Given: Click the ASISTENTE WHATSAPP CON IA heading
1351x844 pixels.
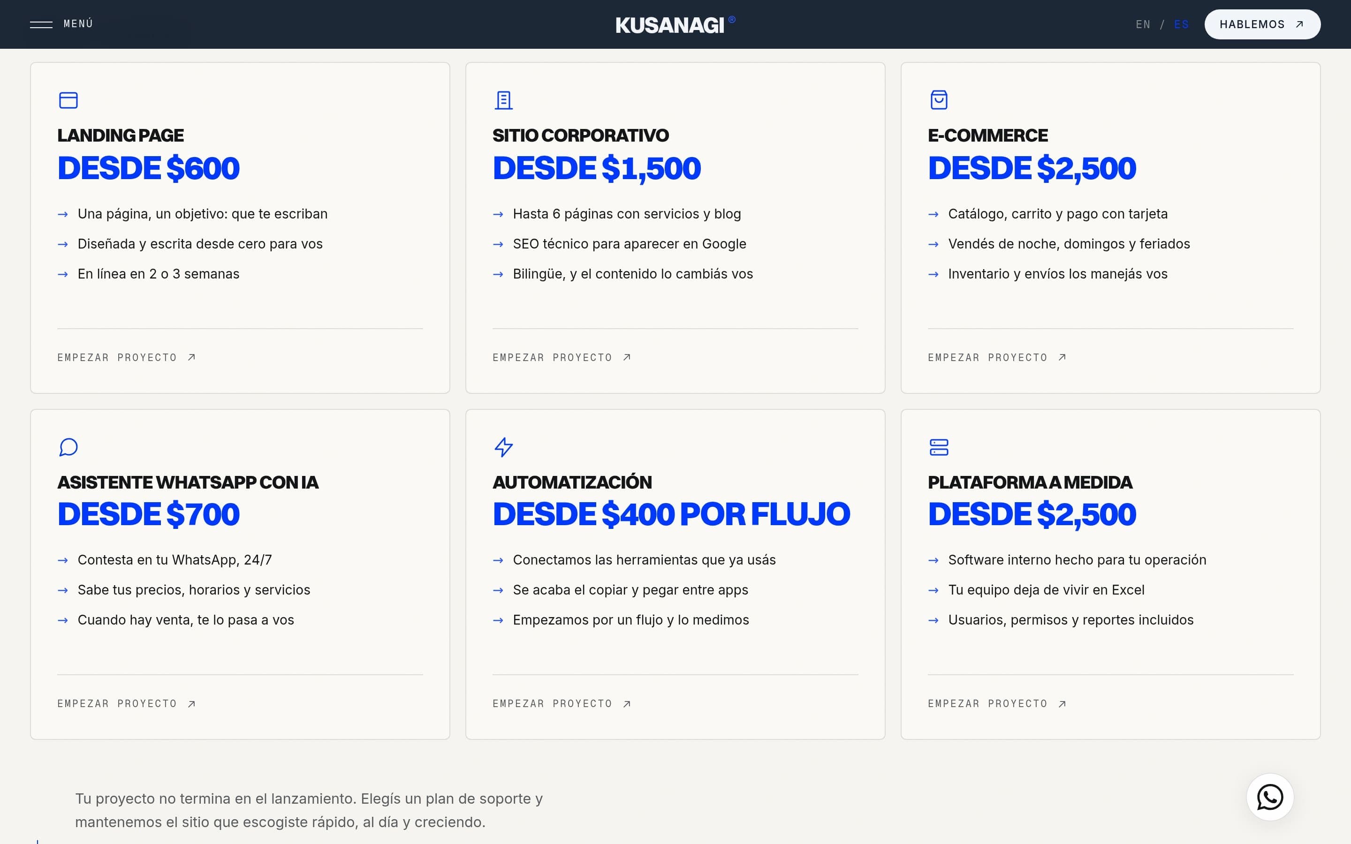Looking at the screenshot, I should (188, 482).
